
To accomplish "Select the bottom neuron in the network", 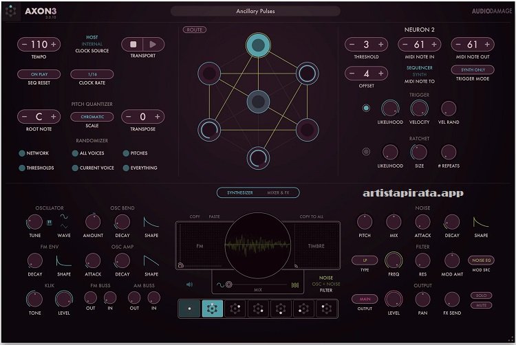I will point(258,158).
